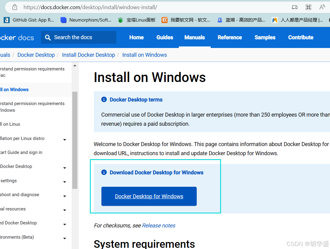Viewport: 330px width, 249px height.
Task: Open the GitHub Gist bookmark
Action: pyautogui.click(x=29, y=20)
